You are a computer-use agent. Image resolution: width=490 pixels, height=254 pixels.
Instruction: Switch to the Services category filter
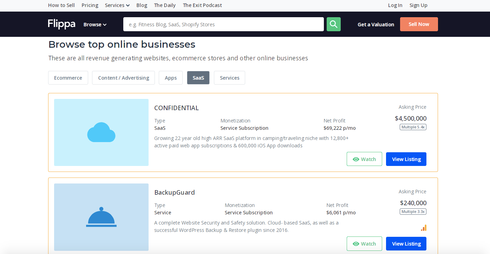point(230,78)
